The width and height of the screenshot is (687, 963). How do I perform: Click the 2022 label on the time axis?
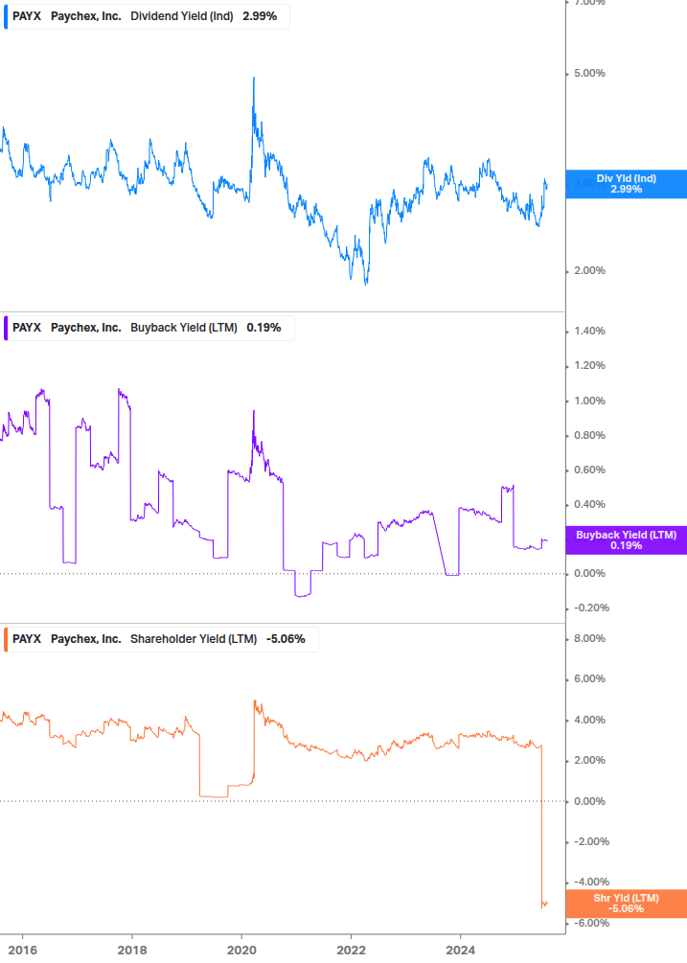[352, 951]
